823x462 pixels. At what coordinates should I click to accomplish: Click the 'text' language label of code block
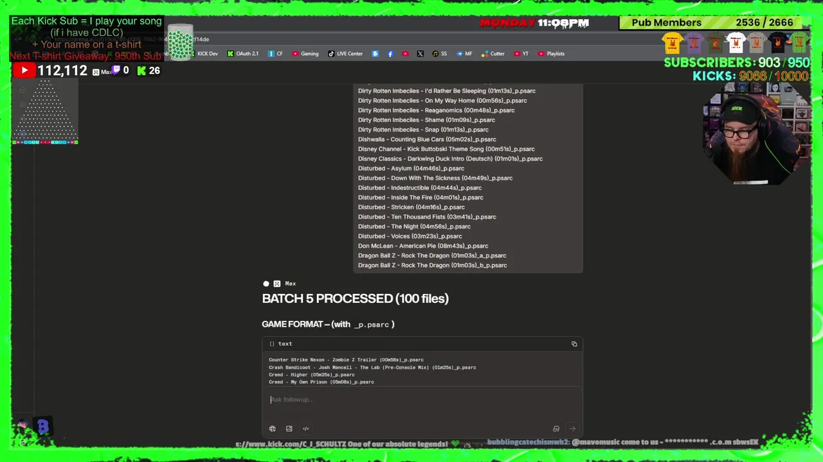tap(285, 344)
